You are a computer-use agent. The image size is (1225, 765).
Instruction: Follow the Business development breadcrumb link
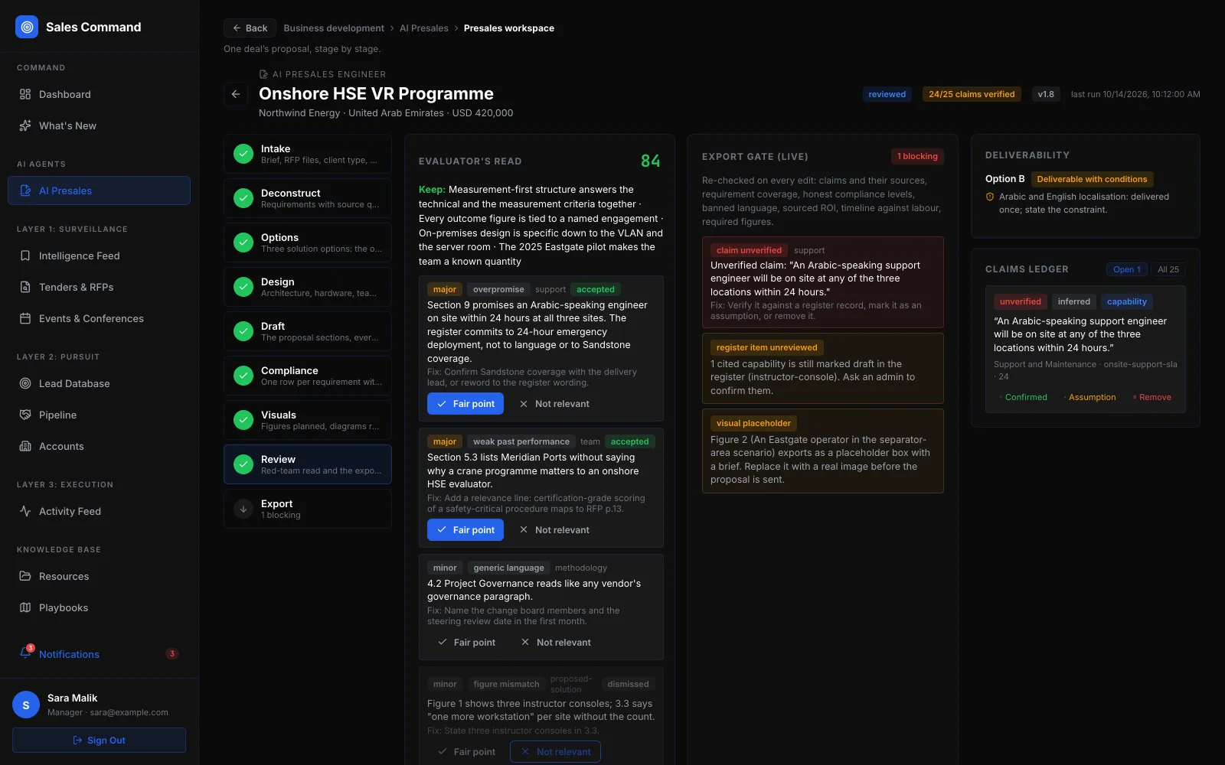point(334,28)
